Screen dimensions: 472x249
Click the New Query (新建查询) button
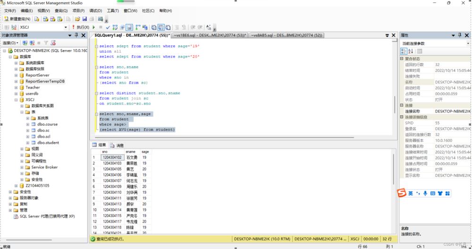click(17, 19)
